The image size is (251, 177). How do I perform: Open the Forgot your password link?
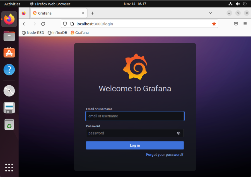click(165, 155)
